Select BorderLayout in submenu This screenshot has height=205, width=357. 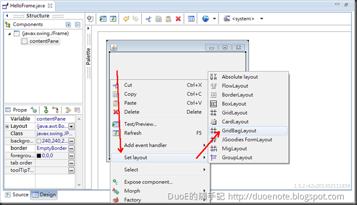click(x=248, y=95)
